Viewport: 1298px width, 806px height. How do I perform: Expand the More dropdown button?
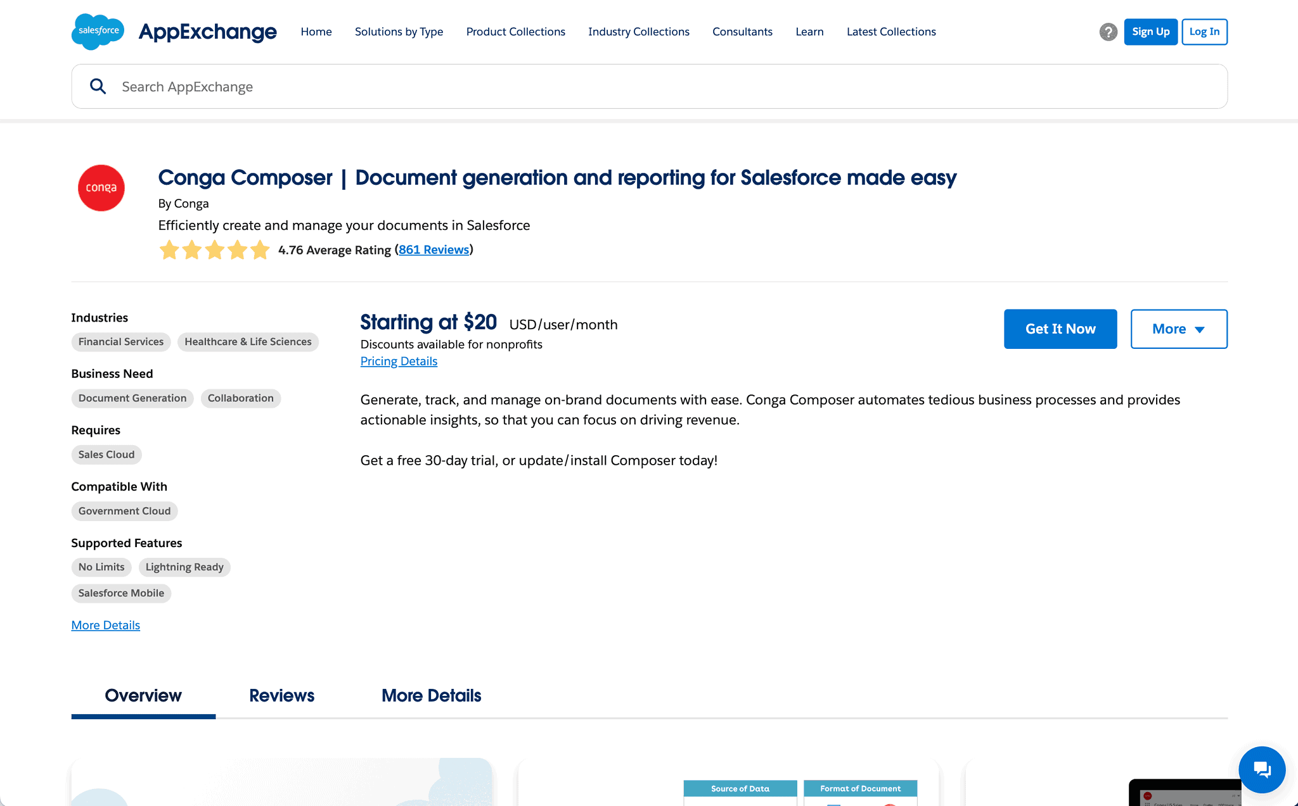(x=1179, y=329)
